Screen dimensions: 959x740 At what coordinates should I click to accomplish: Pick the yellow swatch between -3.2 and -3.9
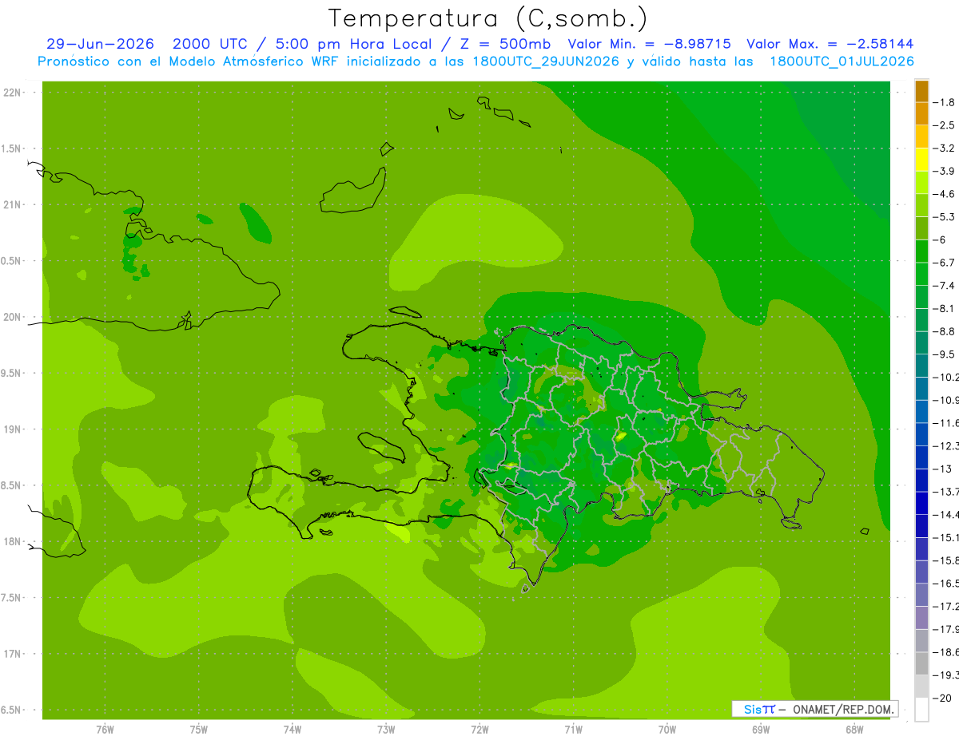921,160
